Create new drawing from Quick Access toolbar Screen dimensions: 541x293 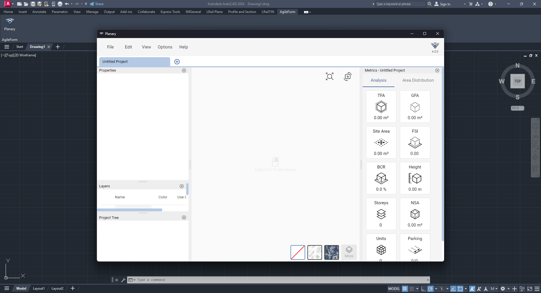coord(19,4)
